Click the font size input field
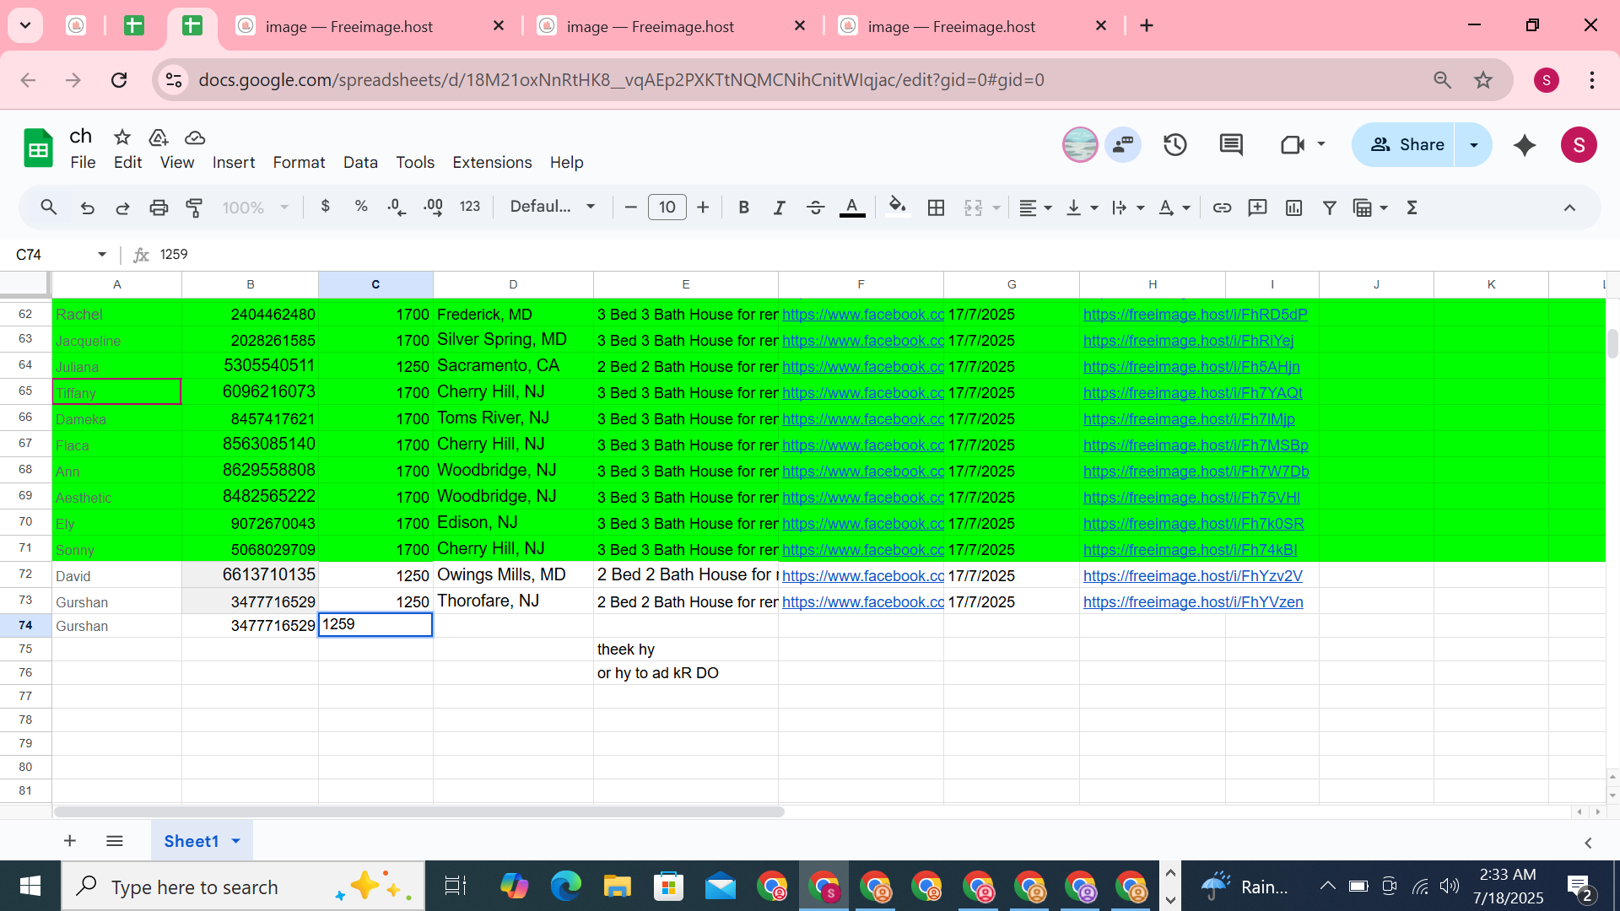Viewport: 1620px width, 911px height. click(667, 208)
